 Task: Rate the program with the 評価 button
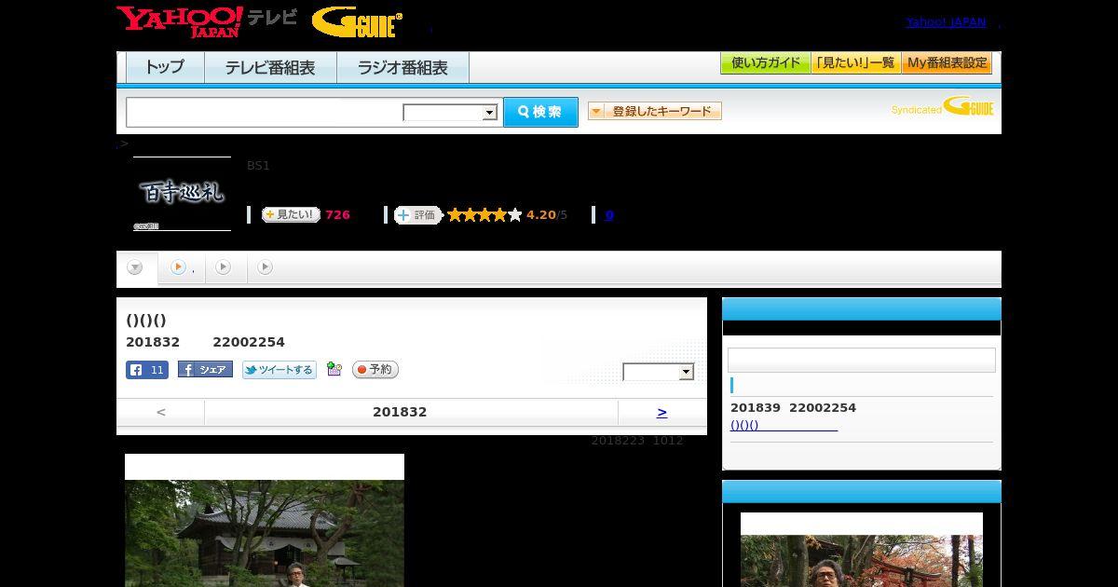(x=417, y=215)
